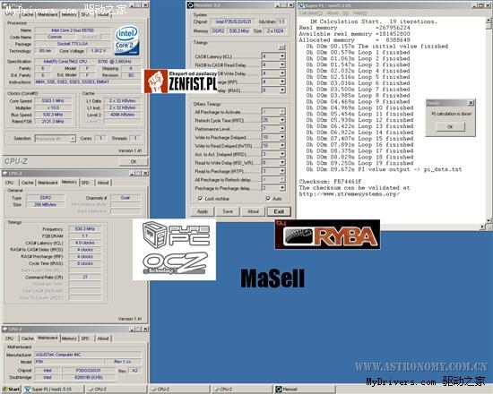The image size is (493, 394).
Task: Open the Read to Write Delay dropdown
Action: [282, 163]
